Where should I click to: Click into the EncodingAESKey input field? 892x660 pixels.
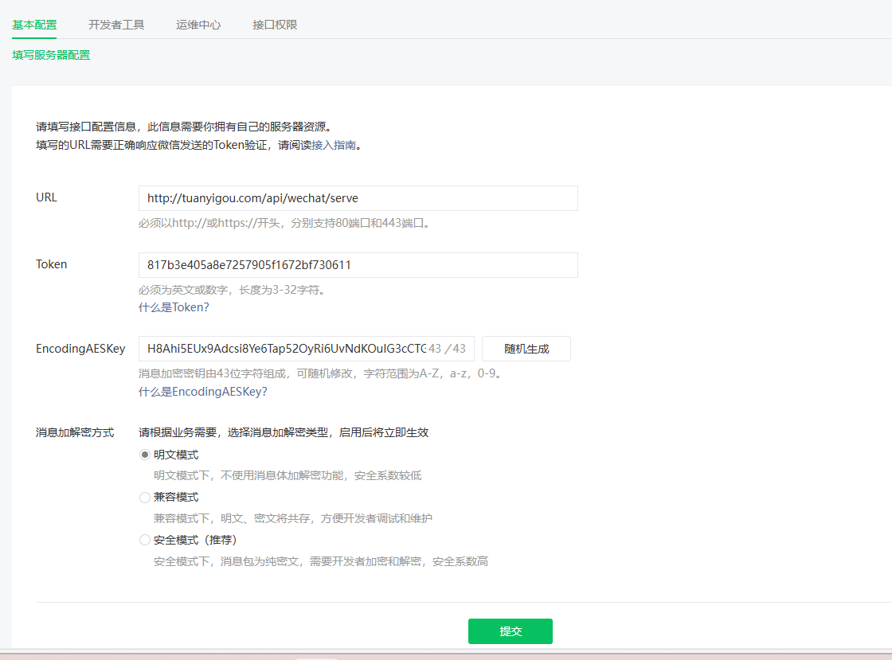tap(306, 349)
